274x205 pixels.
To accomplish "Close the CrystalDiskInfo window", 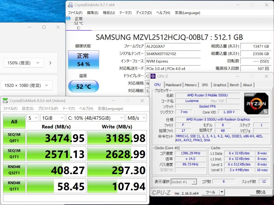I will [x=267, y=5].
